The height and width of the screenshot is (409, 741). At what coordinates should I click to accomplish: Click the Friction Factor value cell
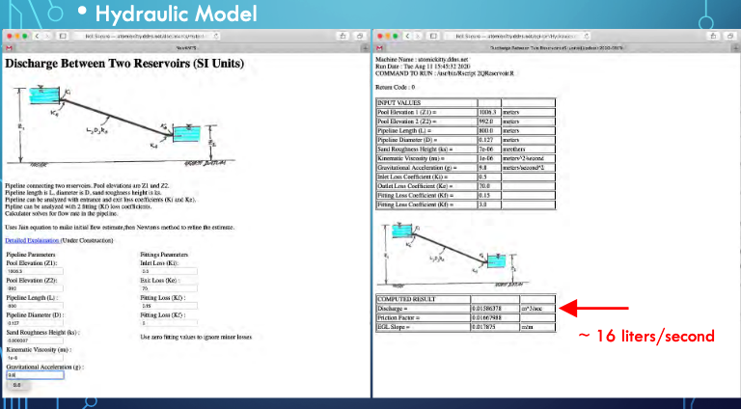click(x=495, y=318)
